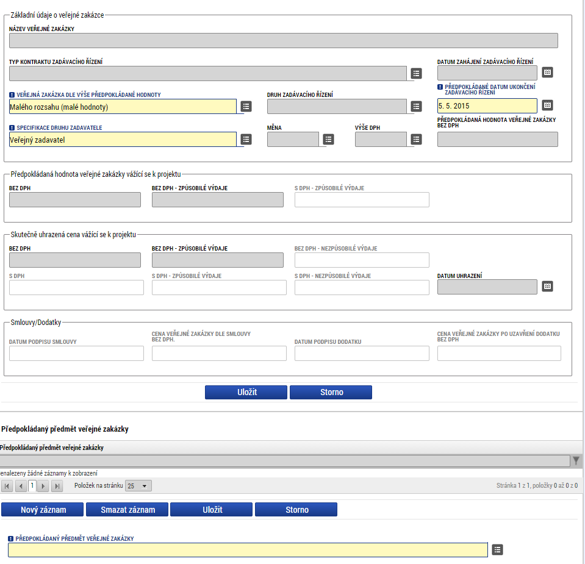Image resolution: width=585 pixels, height=564 pixels.
Task: Click Bez DPH - způsobilé výdaje in Skutečně uhrazená
Action: 218,260
